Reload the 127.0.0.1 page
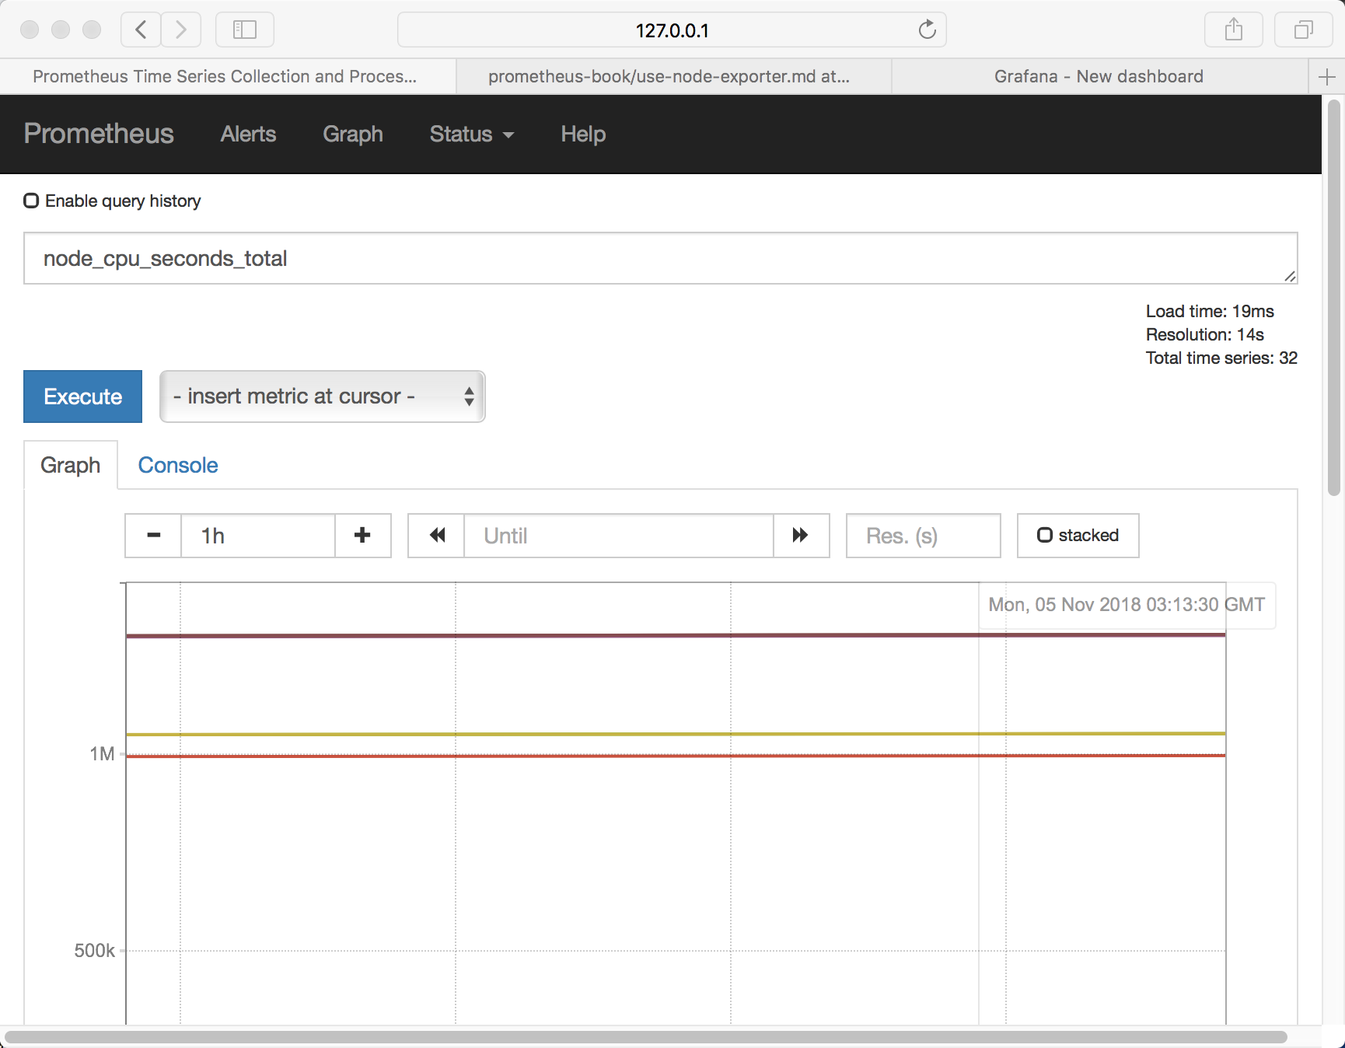The height and width of the screenshot is (1048, 1345). 927,30
